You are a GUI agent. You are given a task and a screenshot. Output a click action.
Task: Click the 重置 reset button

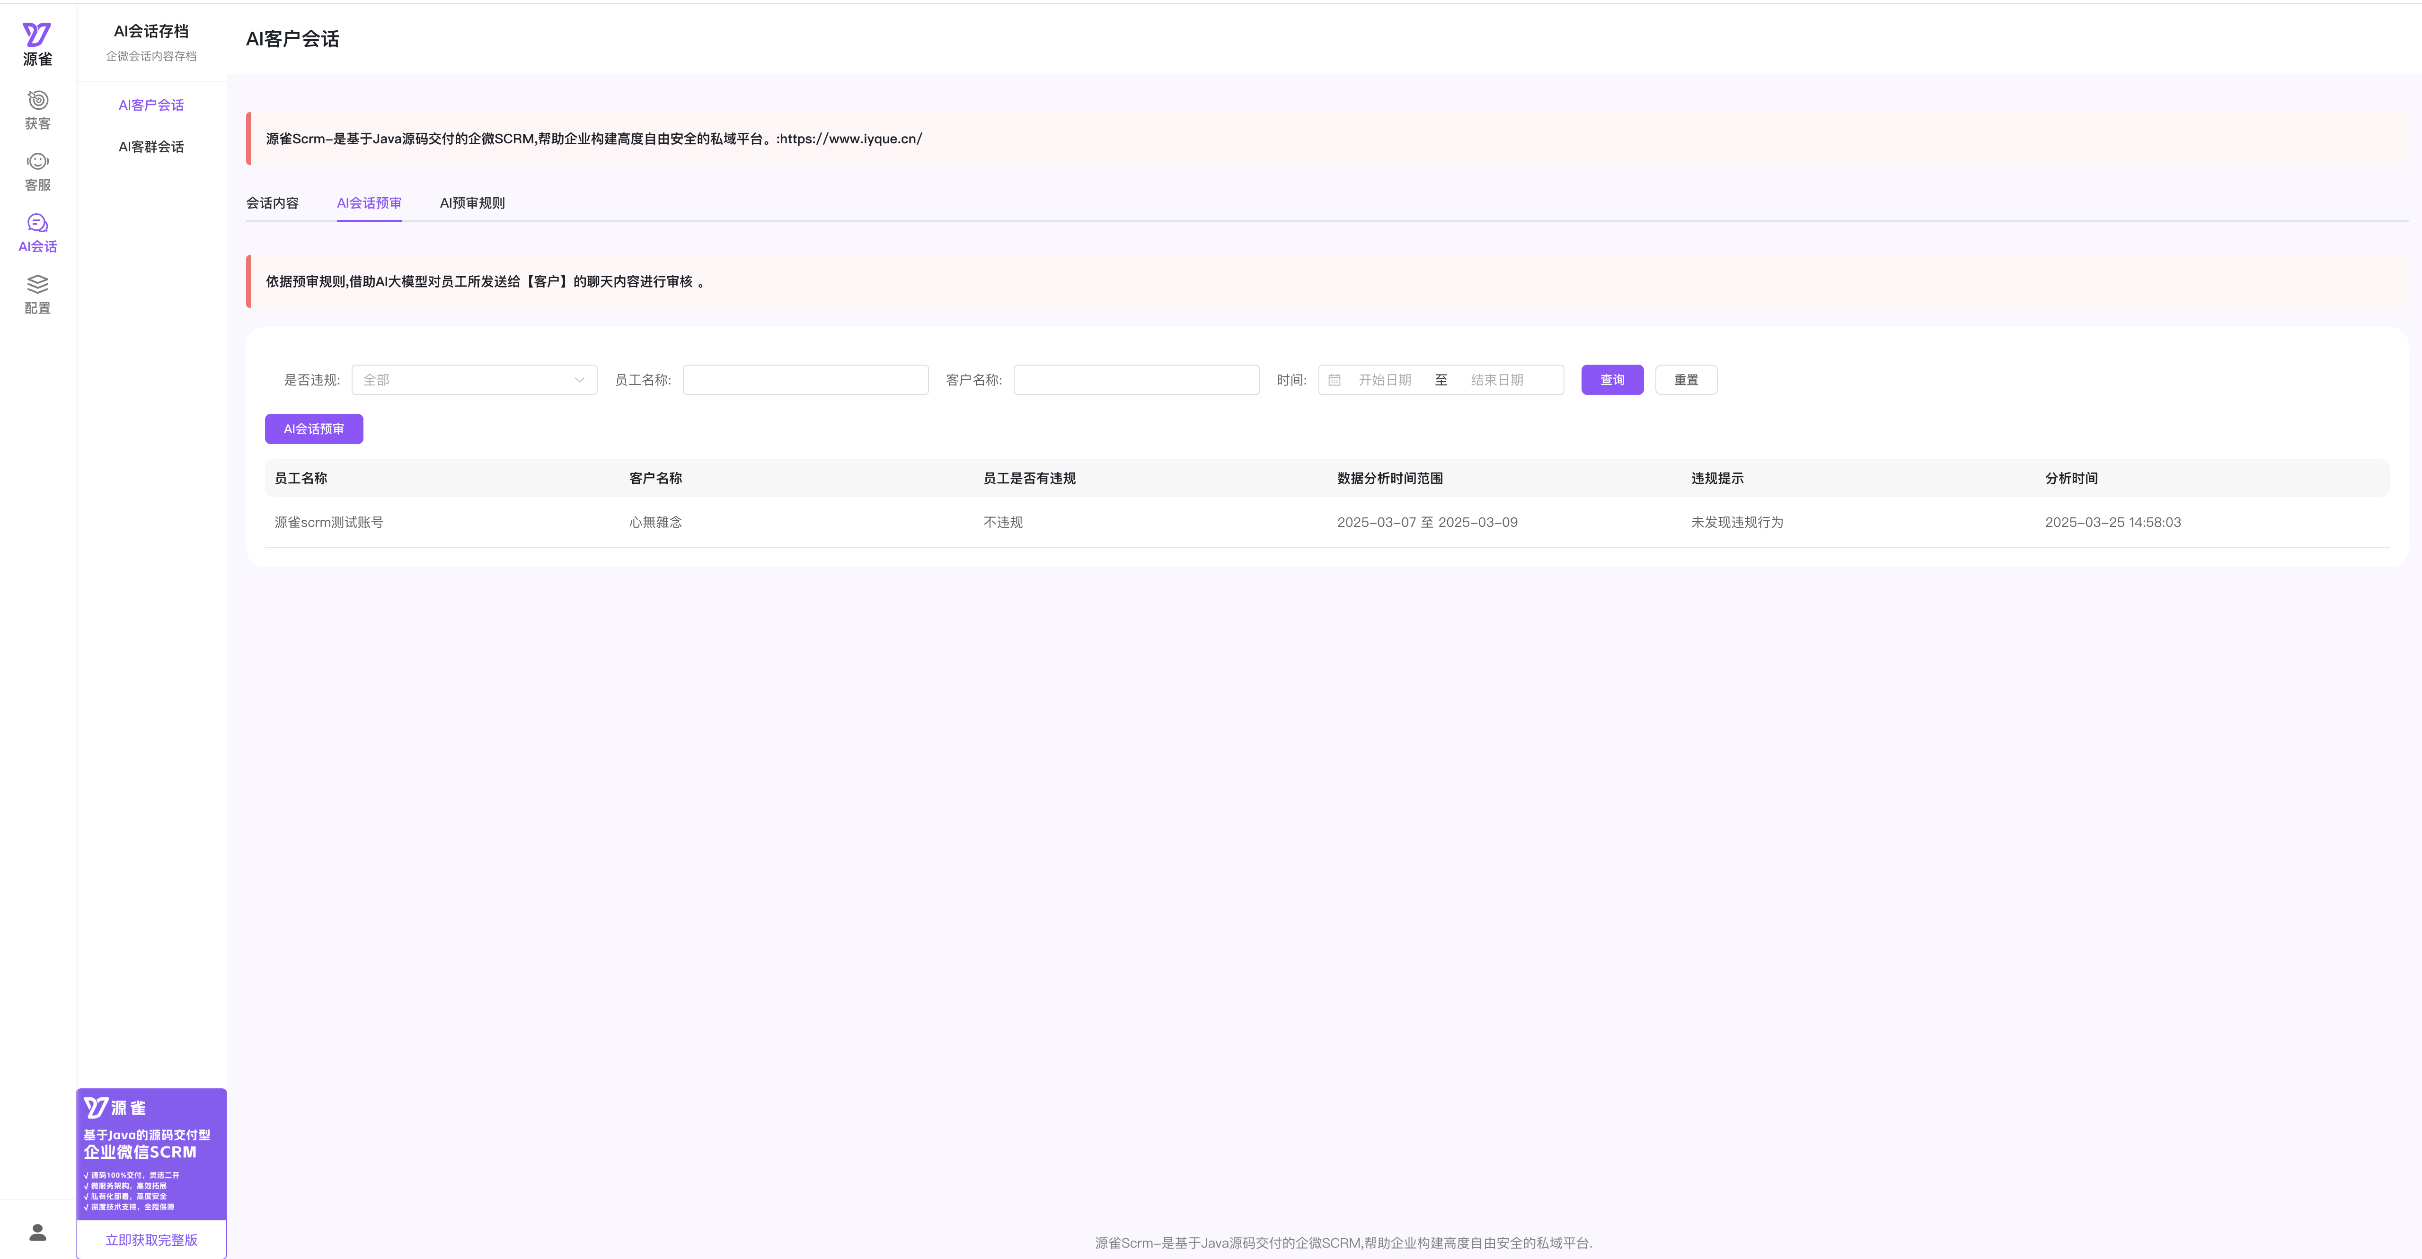[x=1686, y=380]
